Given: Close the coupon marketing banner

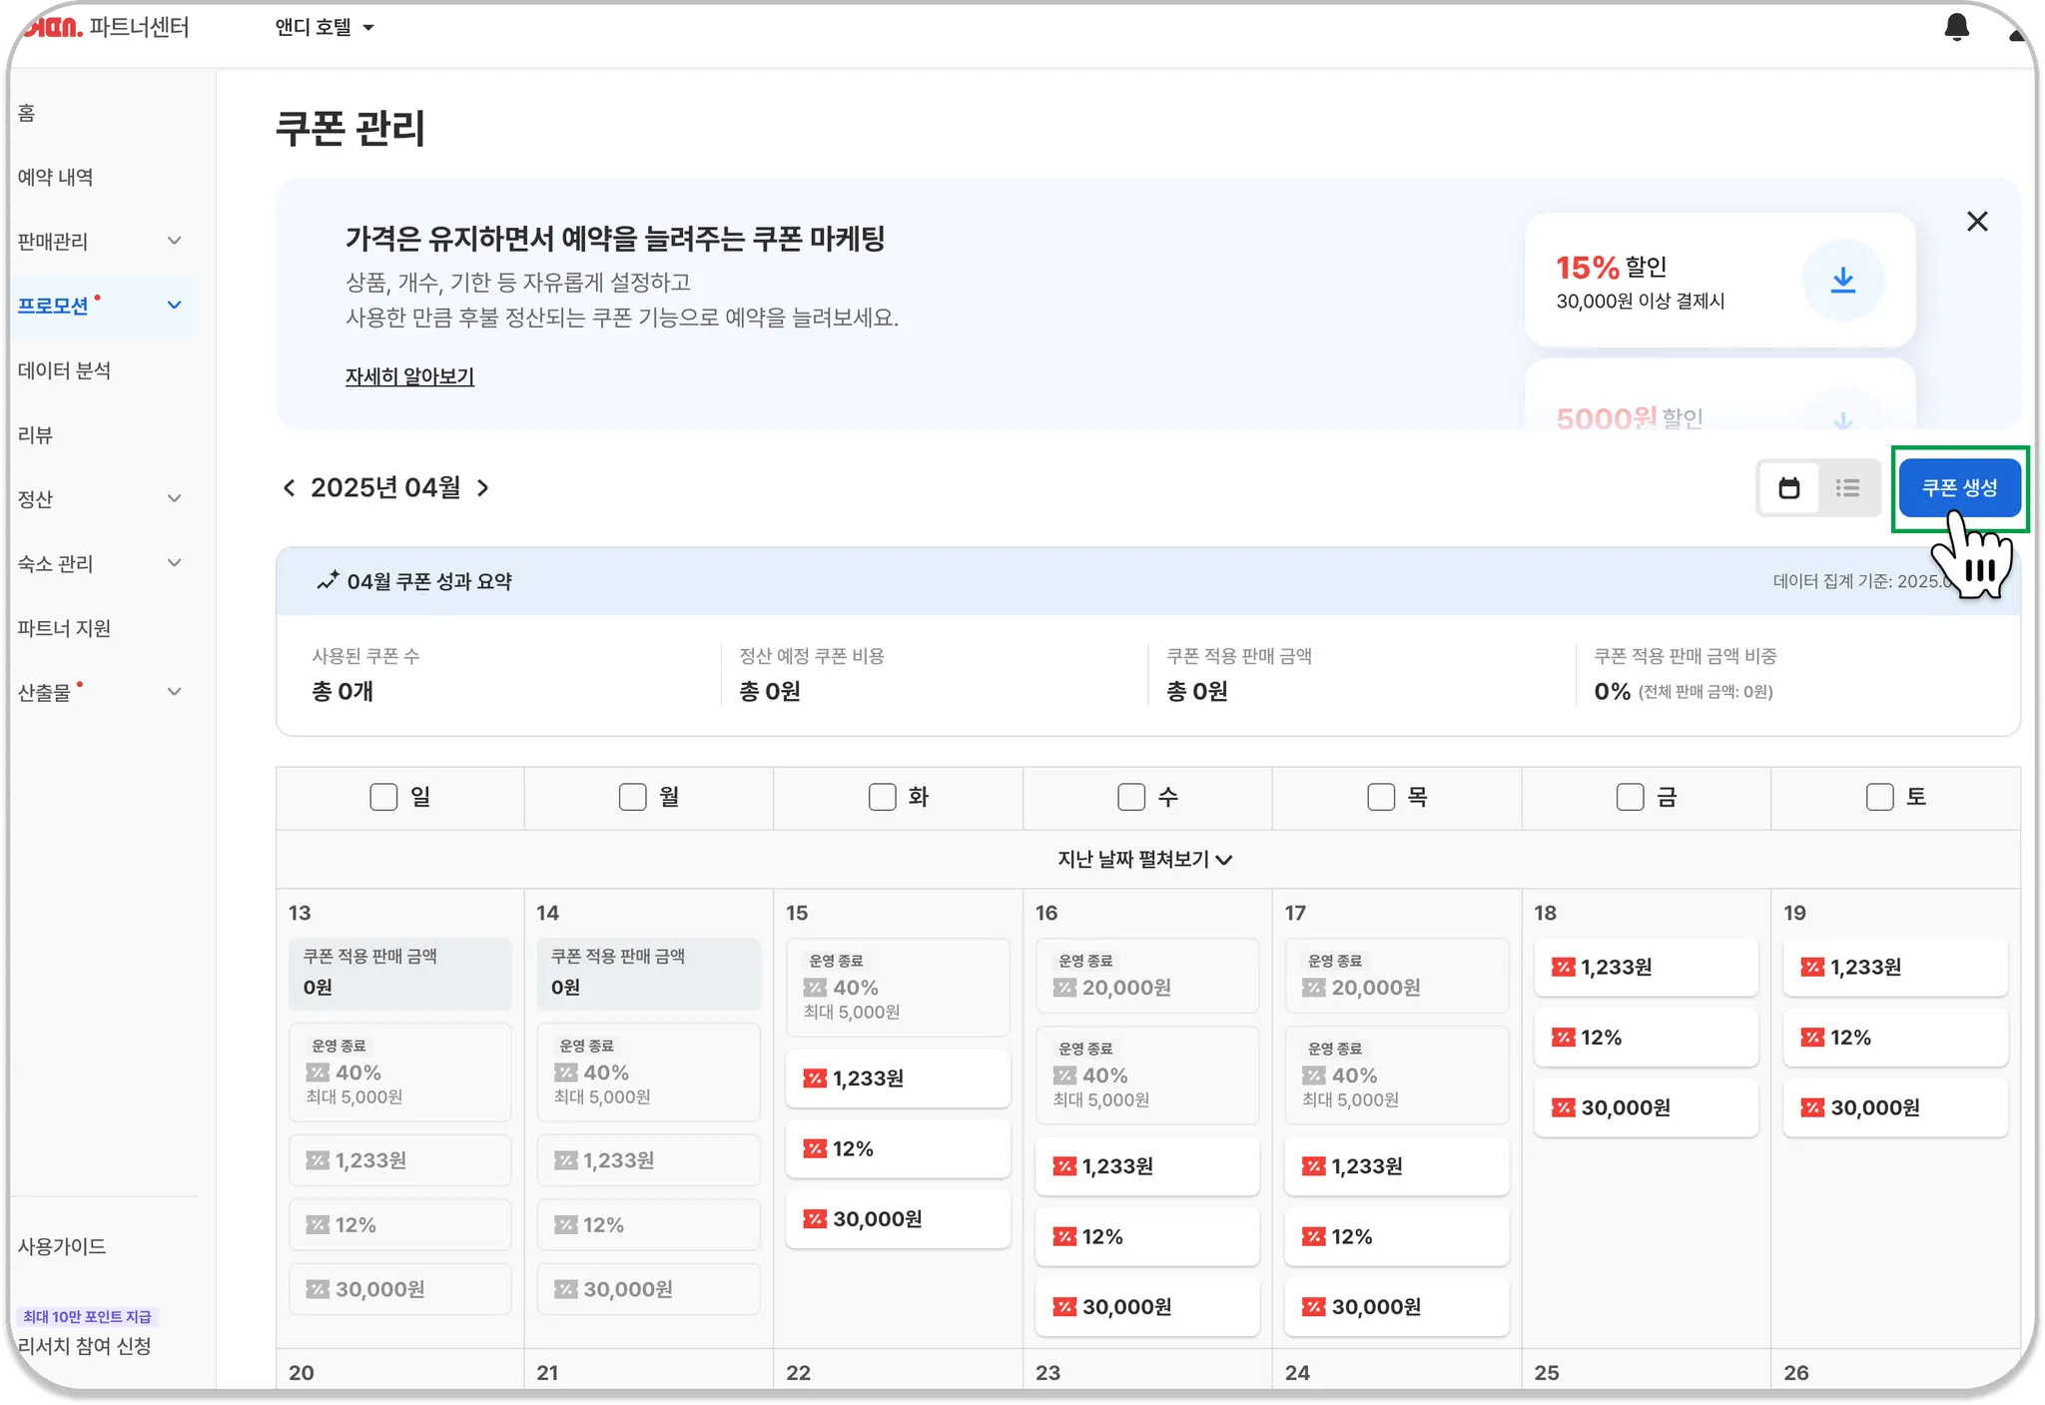Looking at the screenshot, I should 1977,222.
